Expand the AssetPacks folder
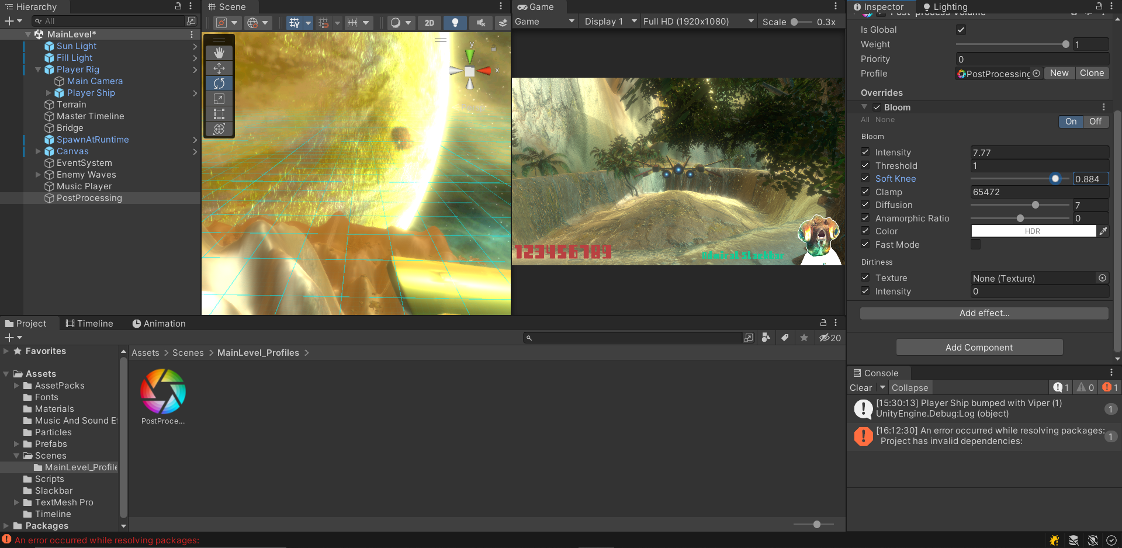 16,386
